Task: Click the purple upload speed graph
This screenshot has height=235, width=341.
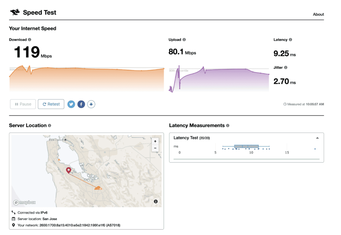Action: pyautogui.click(x=219, y=79)
